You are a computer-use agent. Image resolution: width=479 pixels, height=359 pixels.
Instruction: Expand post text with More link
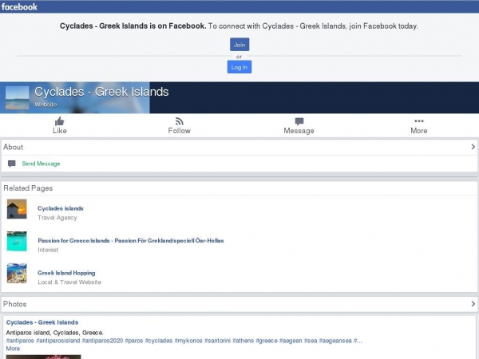(x=13, y=349)
